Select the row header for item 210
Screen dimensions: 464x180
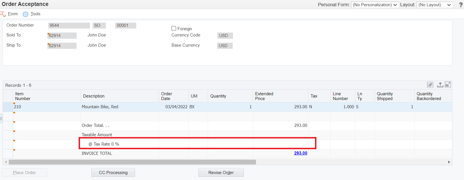coord(8,107)
